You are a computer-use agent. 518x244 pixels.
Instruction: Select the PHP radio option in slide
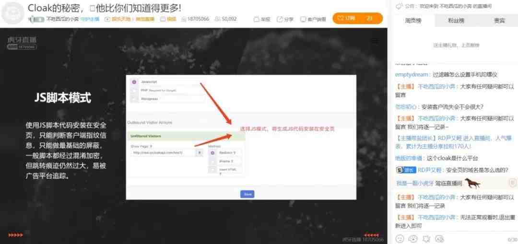[134, 90]
